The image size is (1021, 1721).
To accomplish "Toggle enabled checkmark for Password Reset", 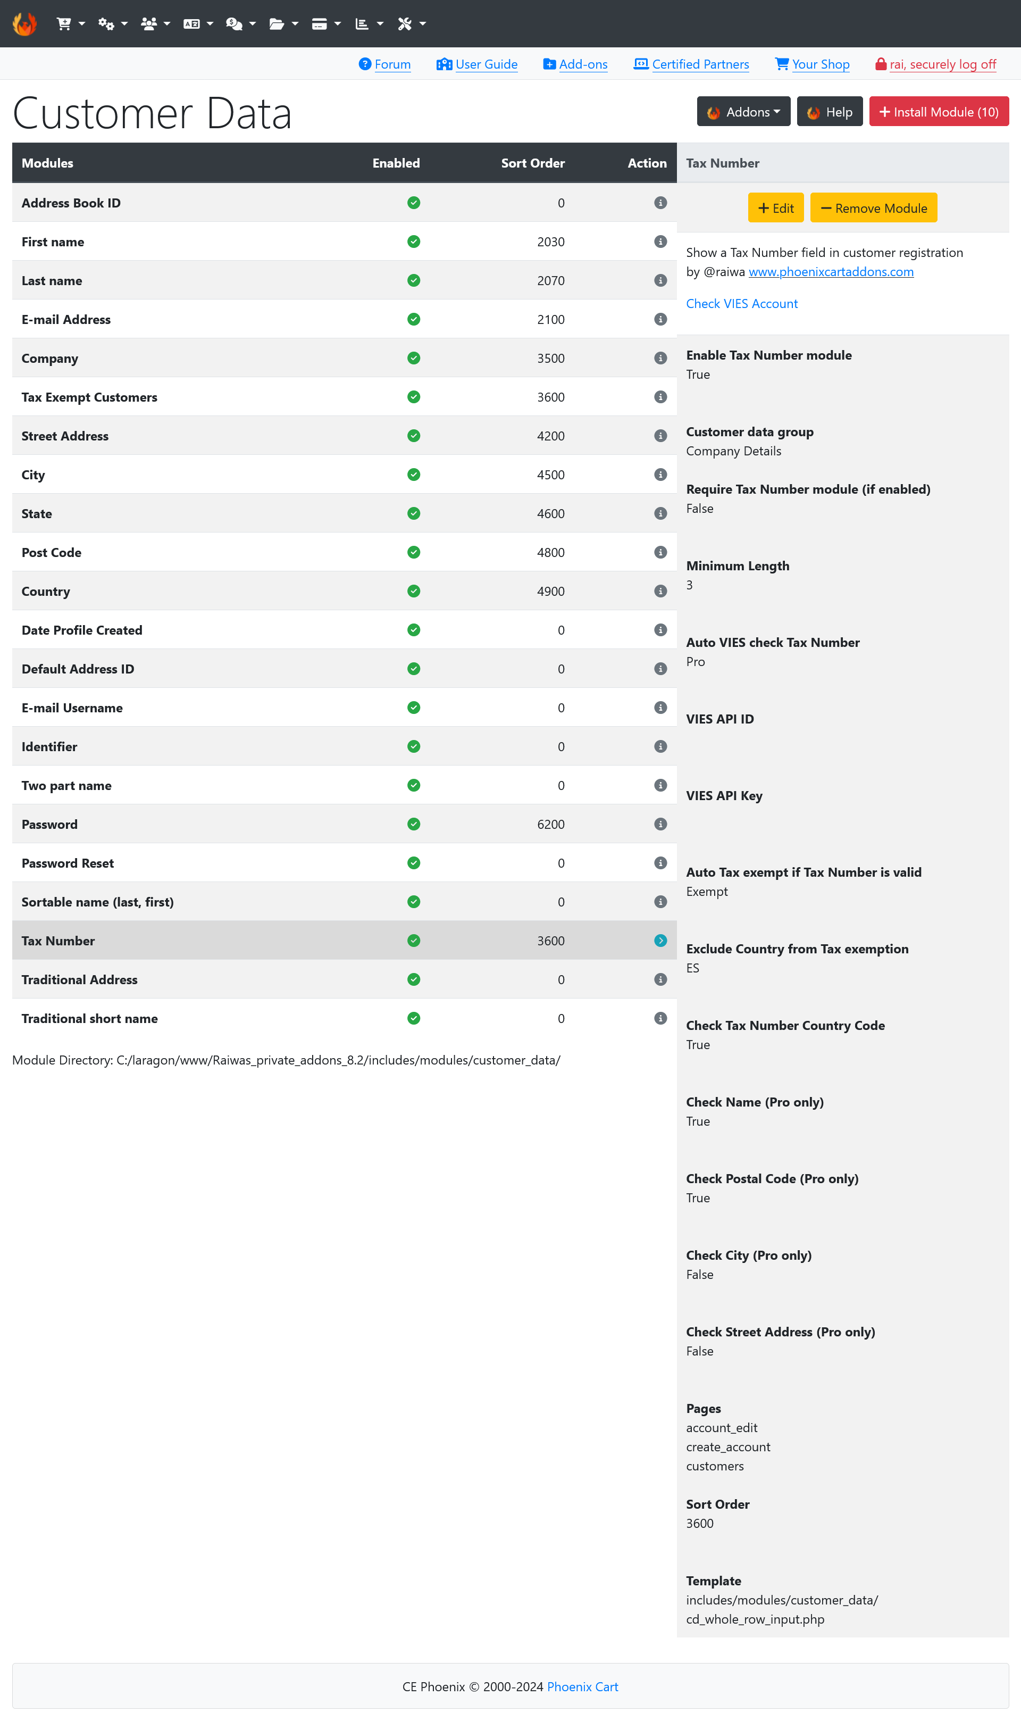I will pyautogui.click(x=414, y=863).
